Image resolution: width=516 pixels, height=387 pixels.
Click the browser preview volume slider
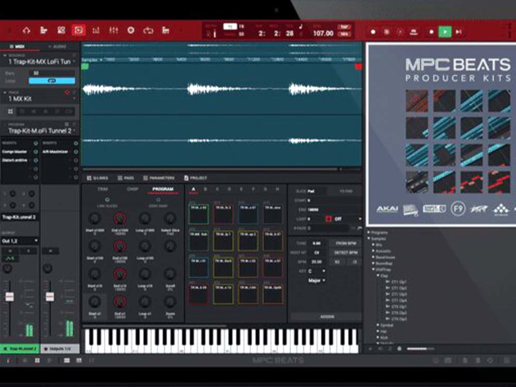pos(420,348)
